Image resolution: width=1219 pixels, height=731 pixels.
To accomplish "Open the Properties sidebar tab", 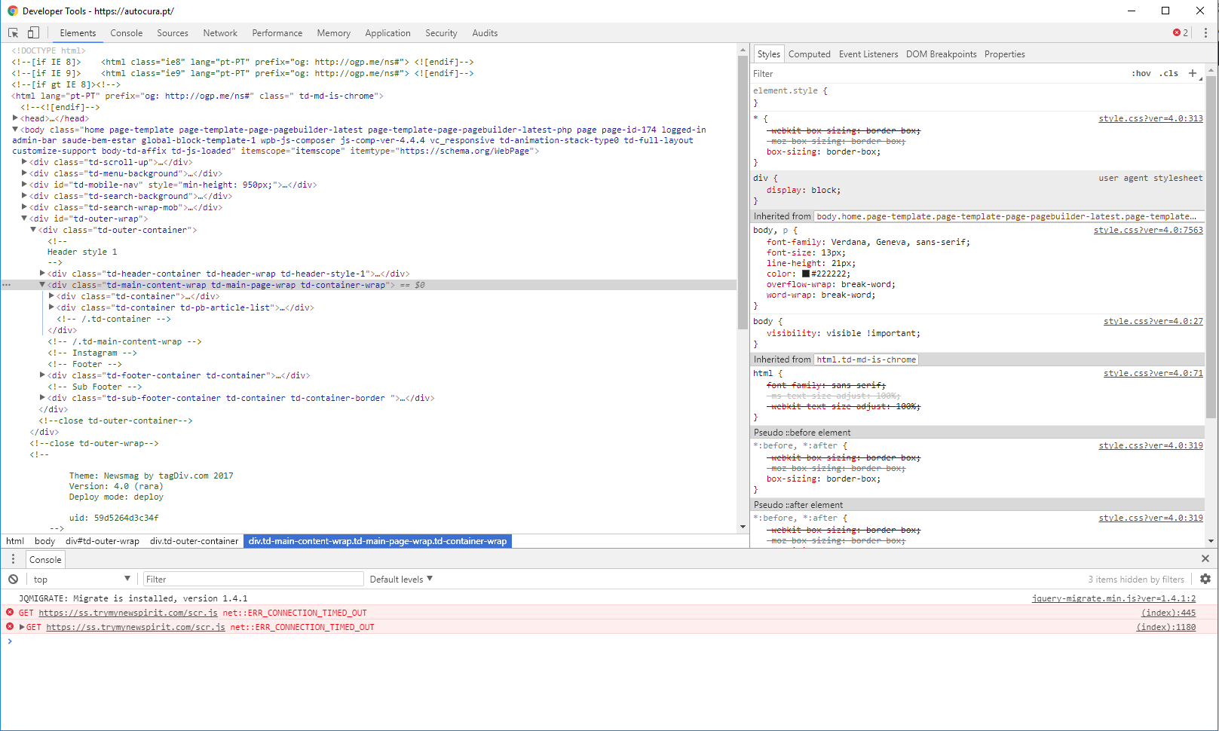I will click(1005, 54).
